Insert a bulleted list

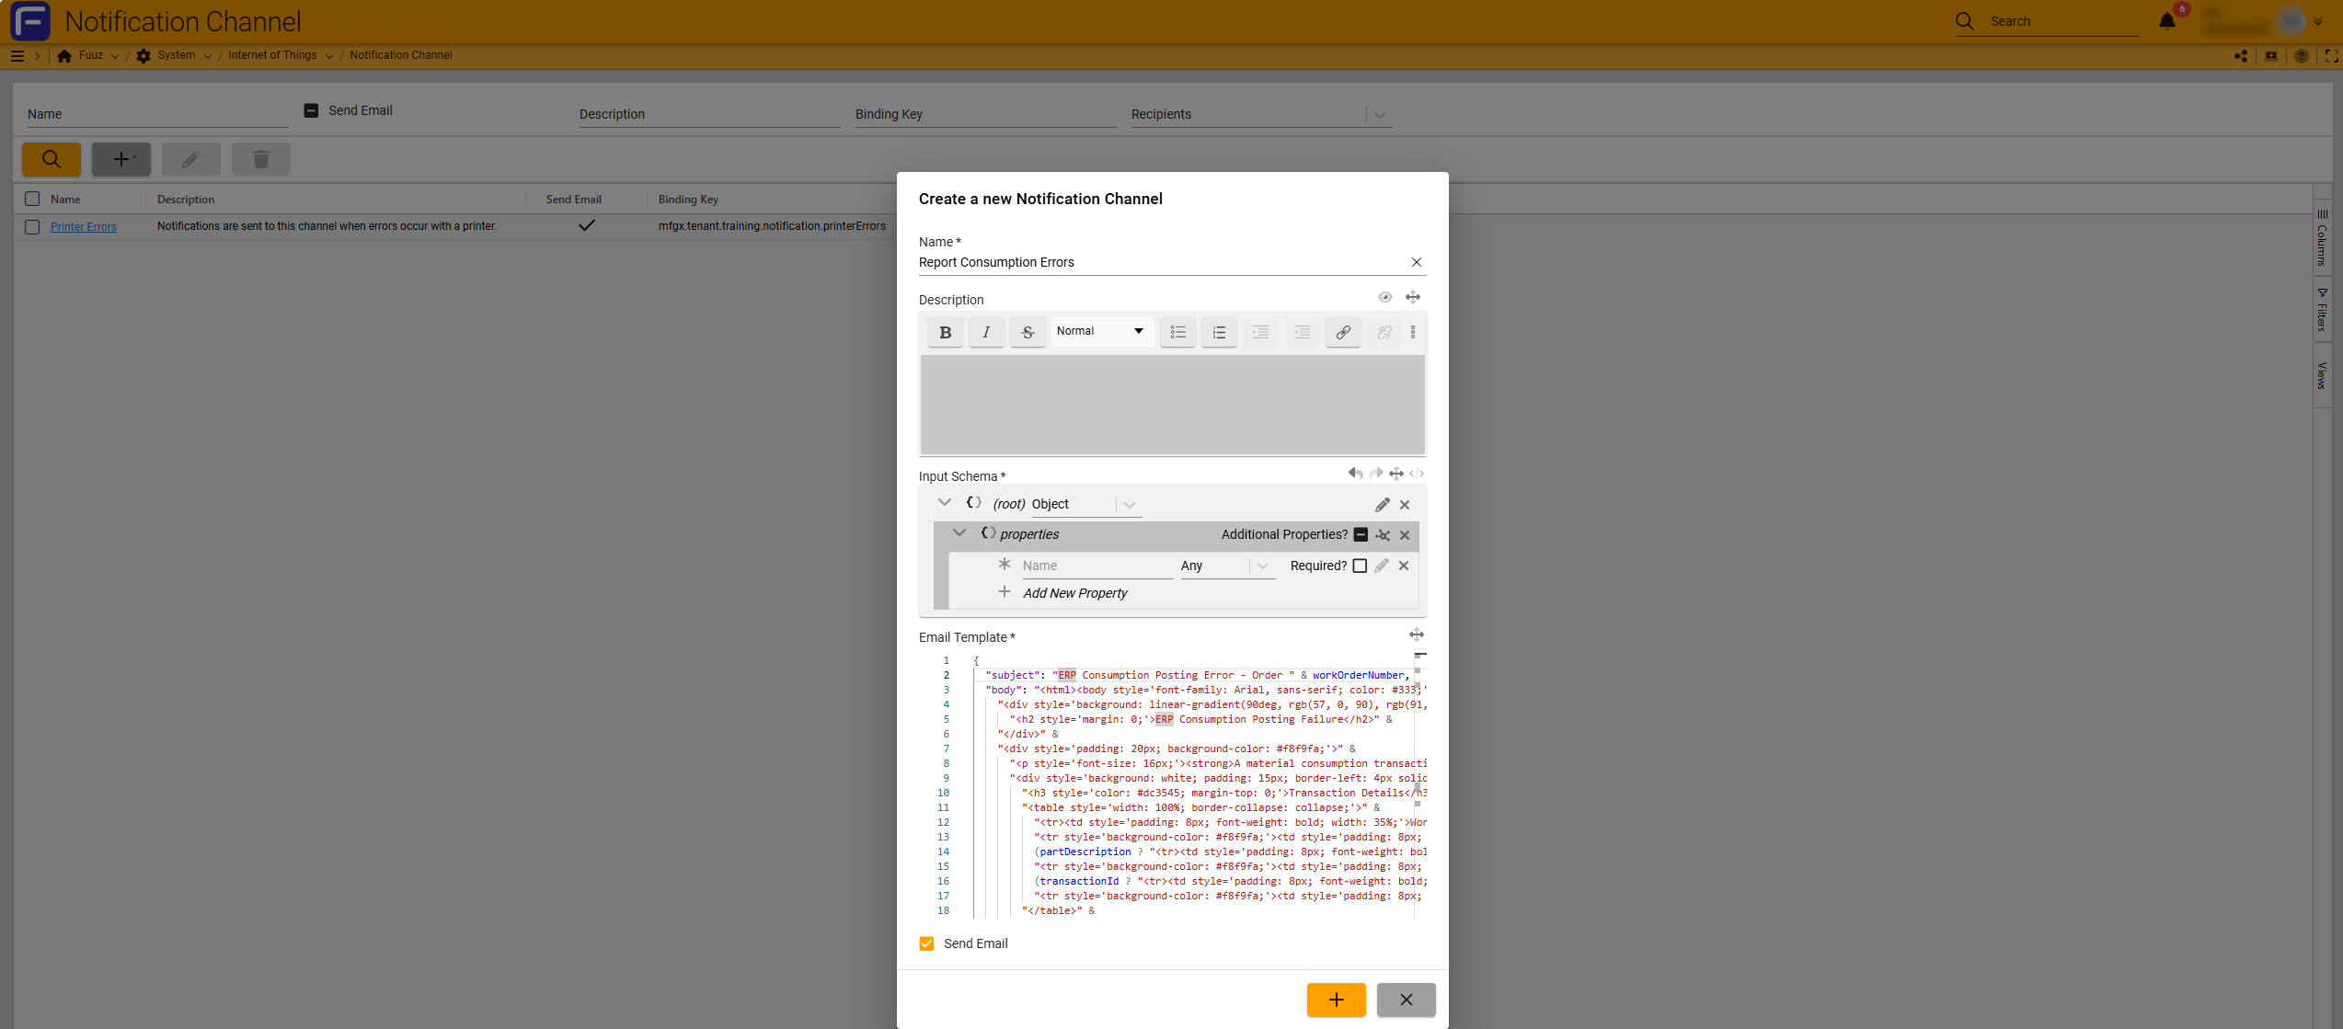coord(1177,332)
